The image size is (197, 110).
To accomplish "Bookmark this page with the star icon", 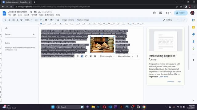I will (x=181, y=7).
